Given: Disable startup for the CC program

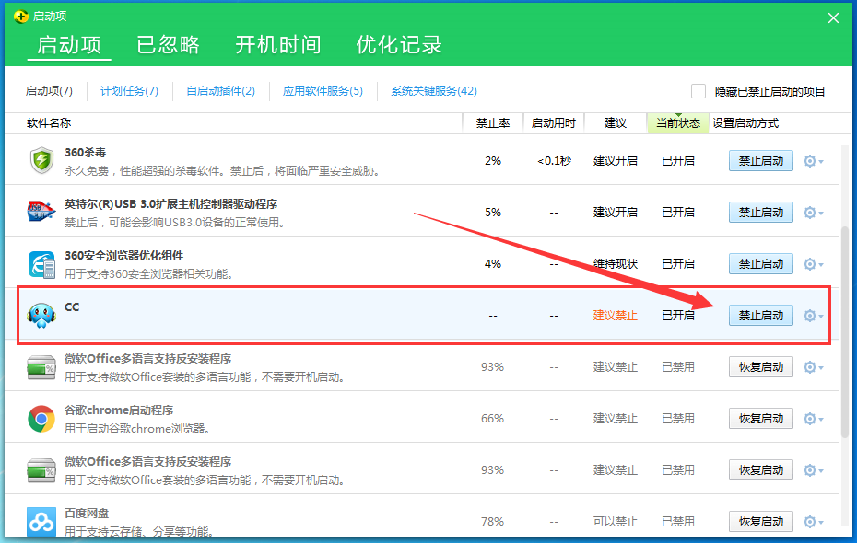Looking at the screenshot, I should [x=761, y=315].
